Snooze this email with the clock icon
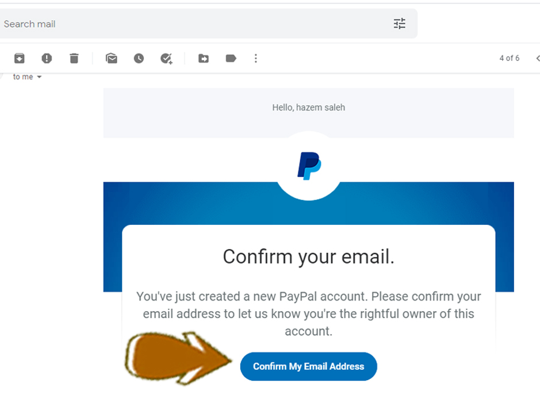The image size is (540, 395). (139, 58)
